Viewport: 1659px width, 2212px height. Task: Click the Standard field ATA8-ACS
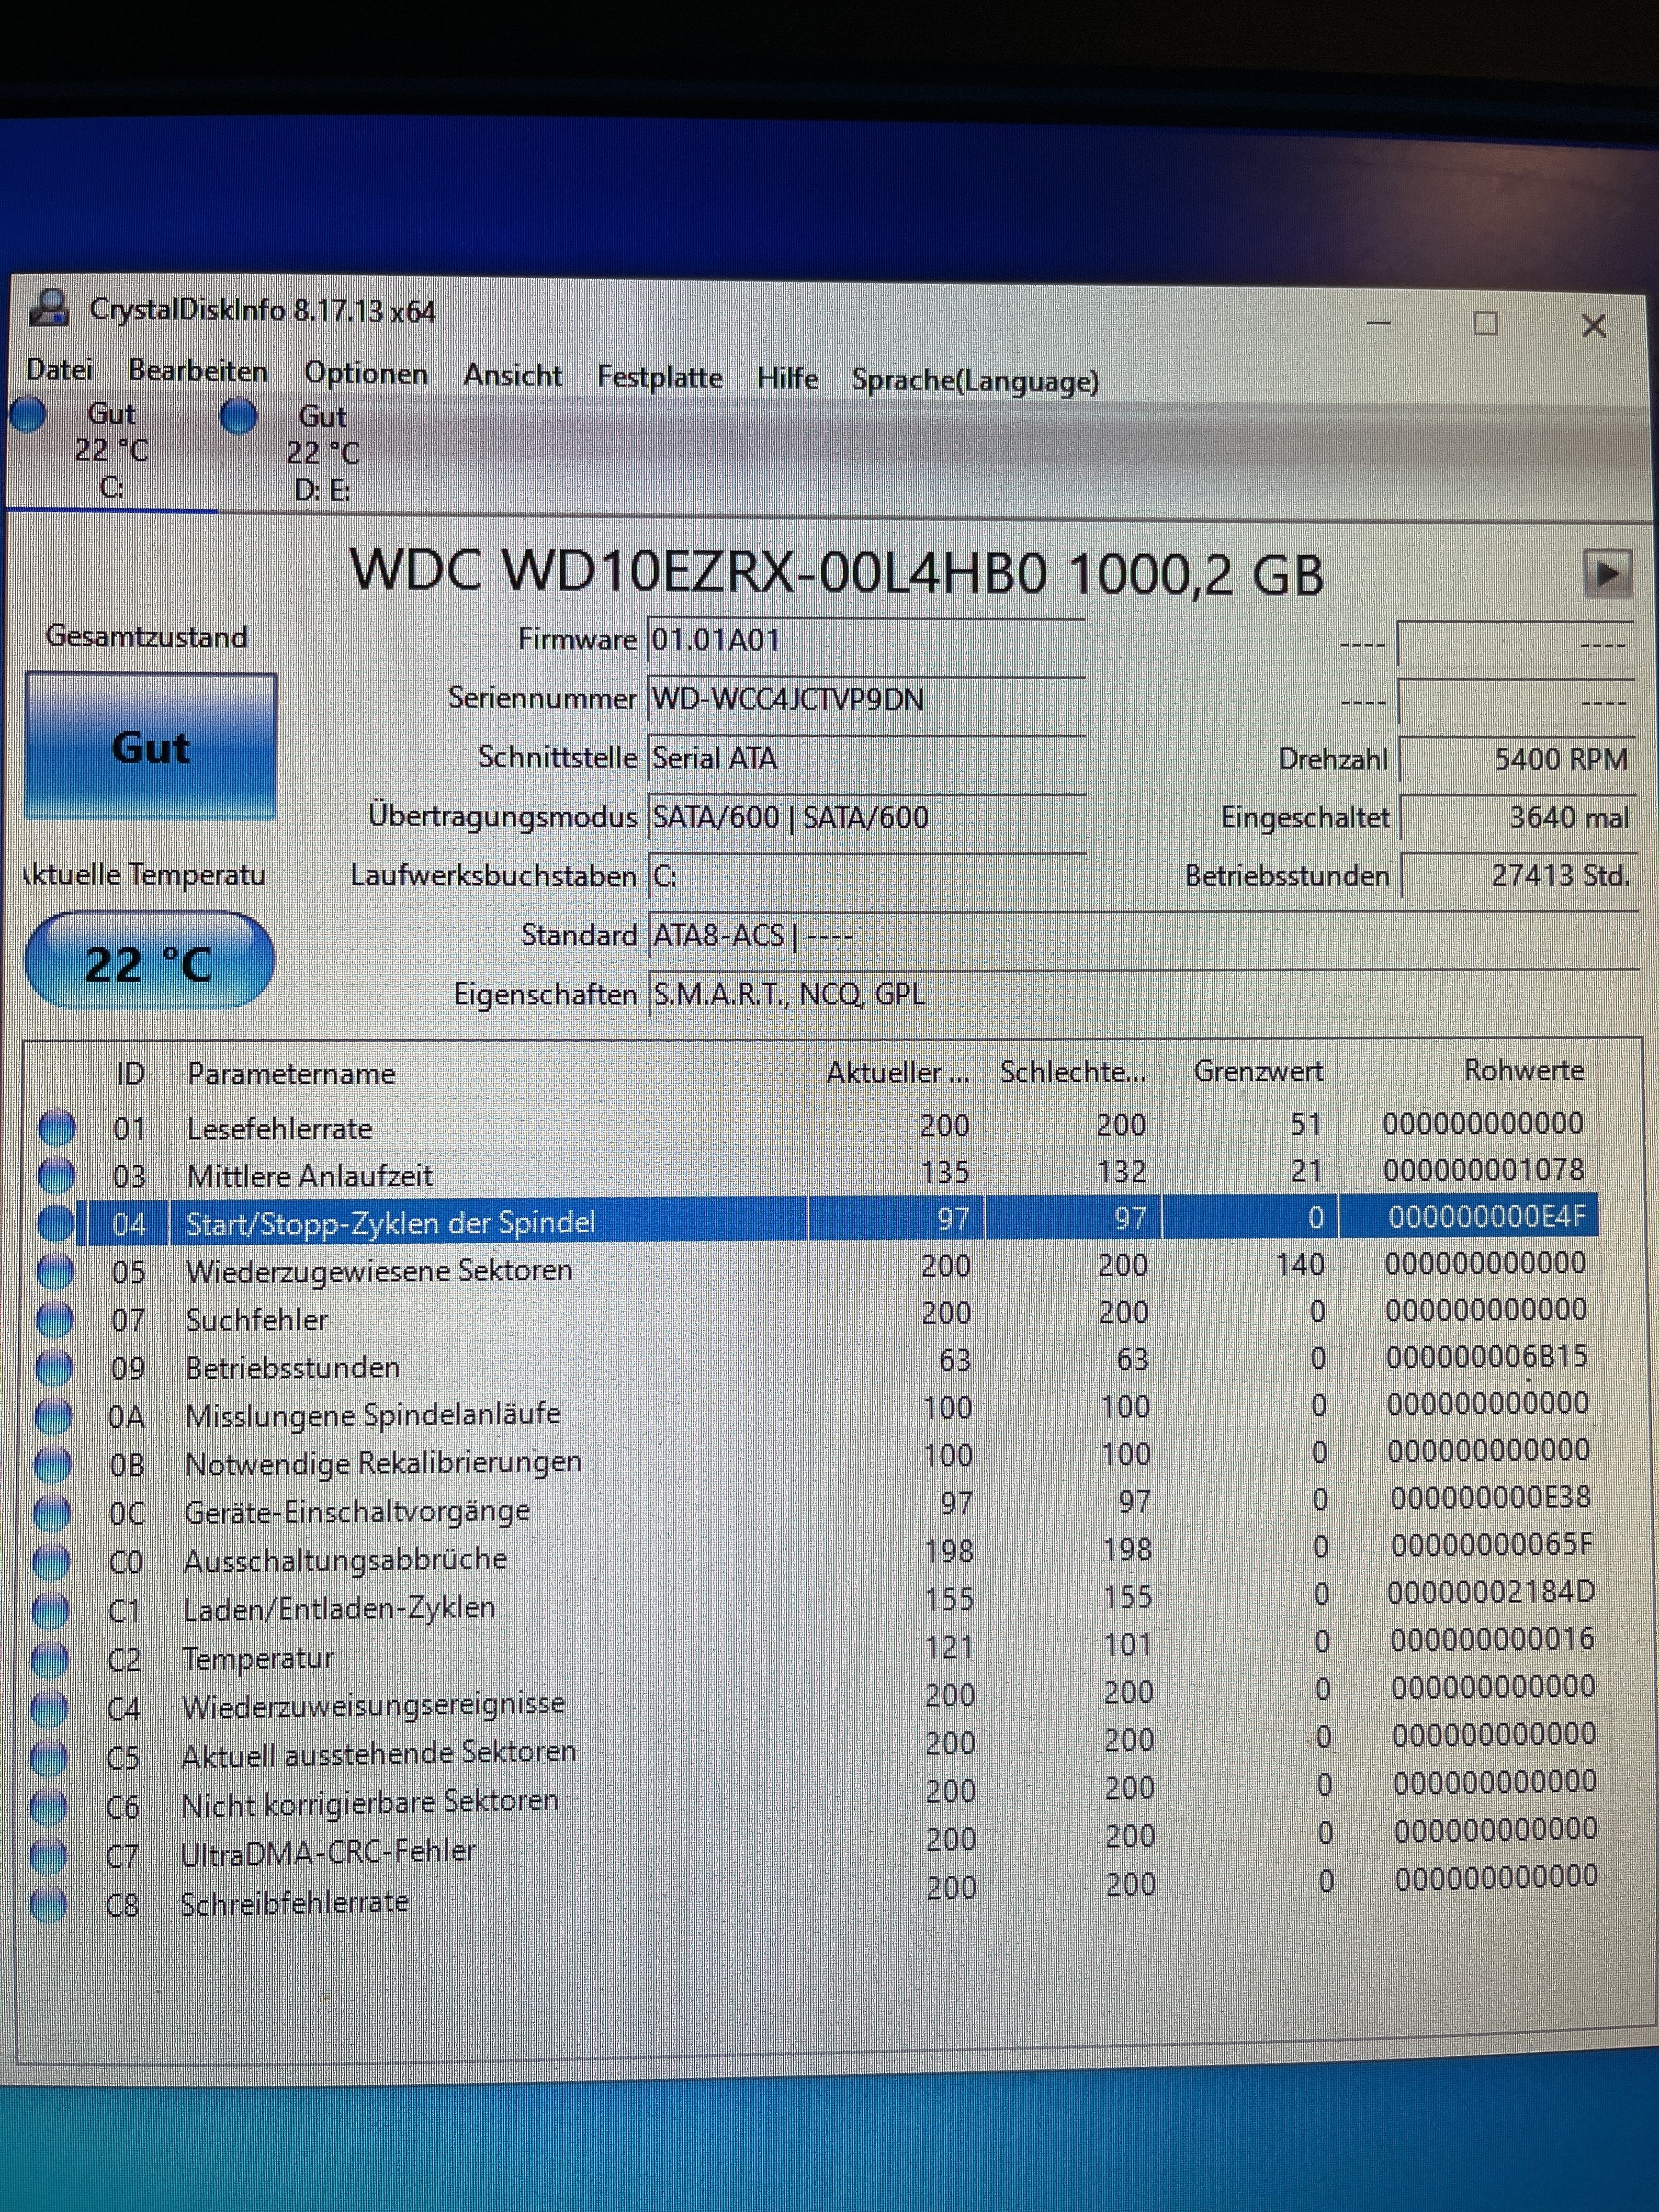tap(1143, 936)
